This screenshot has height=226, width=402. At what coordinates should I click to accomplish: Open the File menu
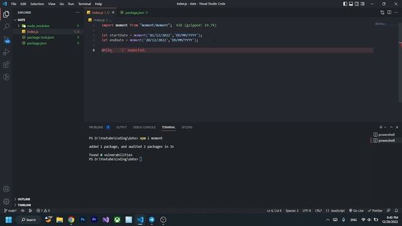14,4
